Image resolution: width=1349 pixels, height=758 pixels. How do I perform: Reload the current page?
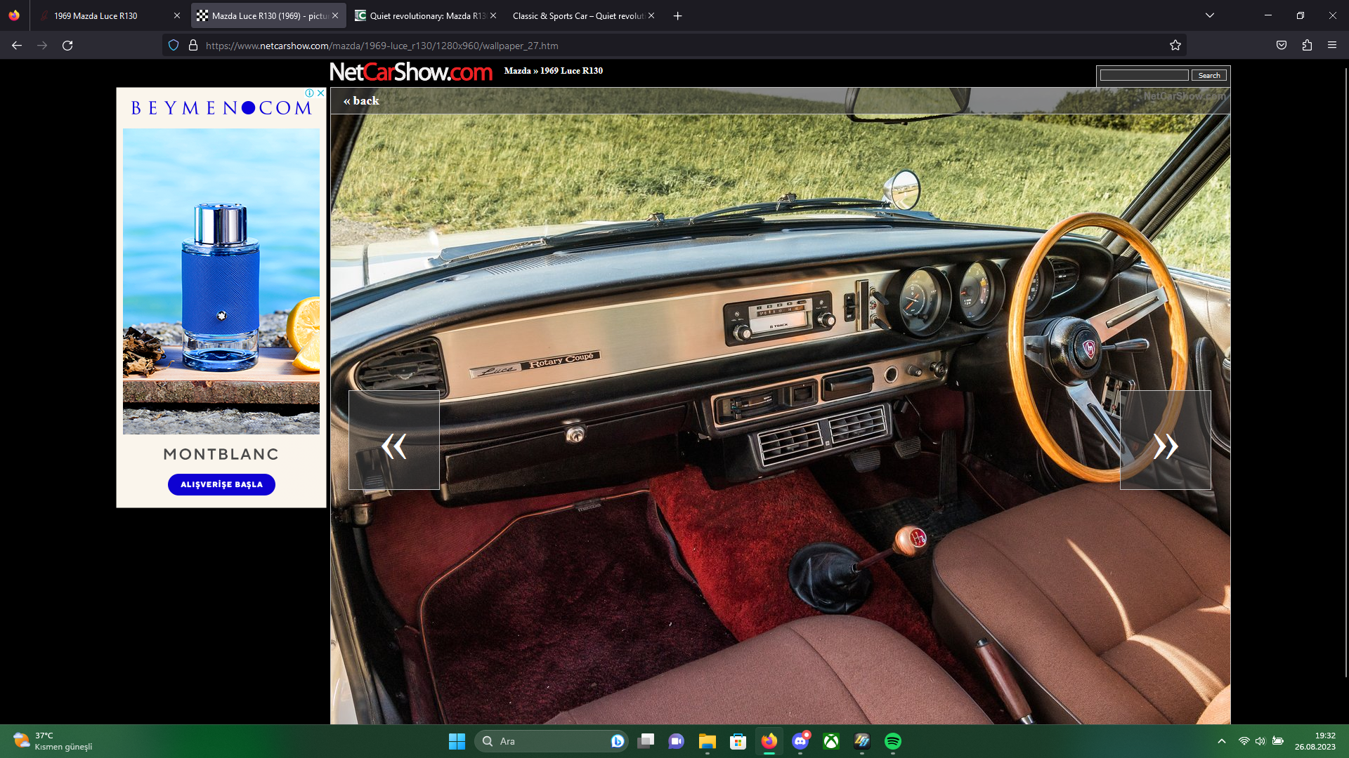tap(67, 46)
